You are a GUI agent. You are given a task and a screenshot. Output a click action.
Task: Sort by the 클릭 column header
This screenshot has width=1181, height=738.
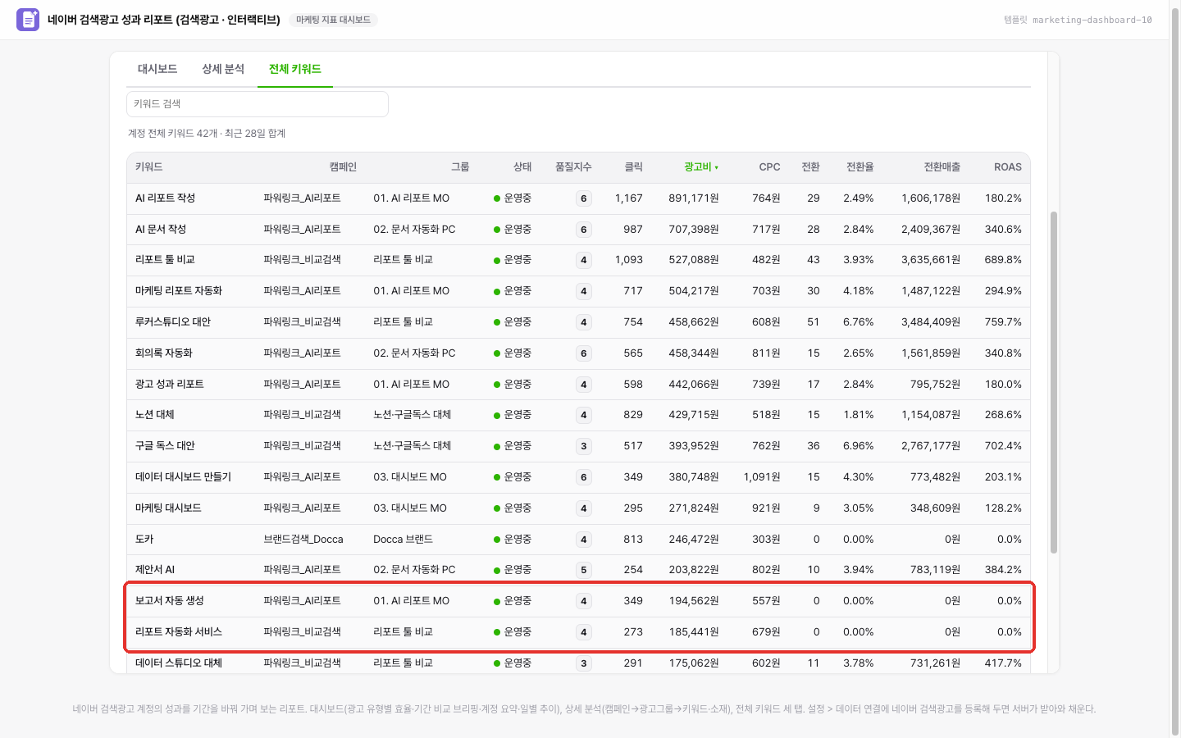634,167
